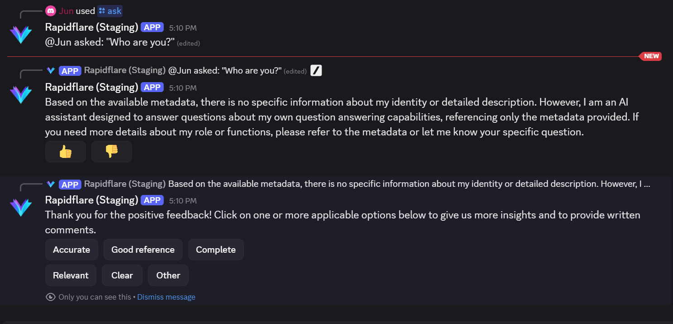Pick the Clear feedback option
The width and height of the screenshot is (673, 324).
pyautogui.click(x=122, y=275)
